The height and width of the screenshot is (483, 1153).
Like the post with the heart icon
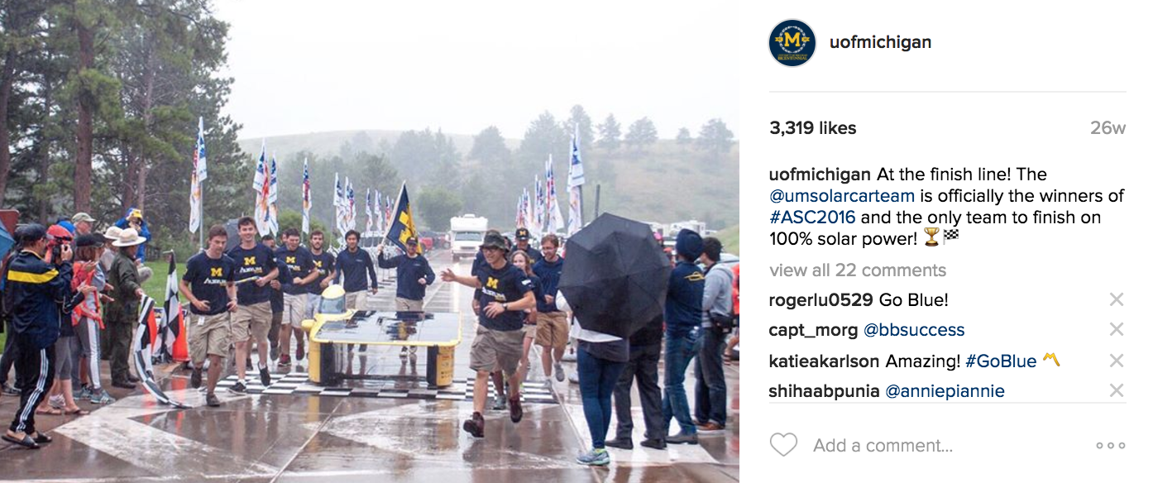[783, 446]
